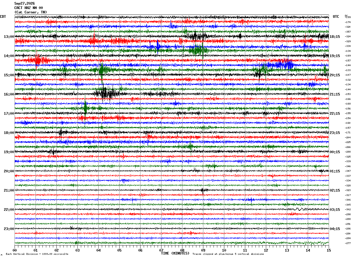Click the 15 minute axis tick label
Viewport: 352px width, 258px height.
coord(329,250)
